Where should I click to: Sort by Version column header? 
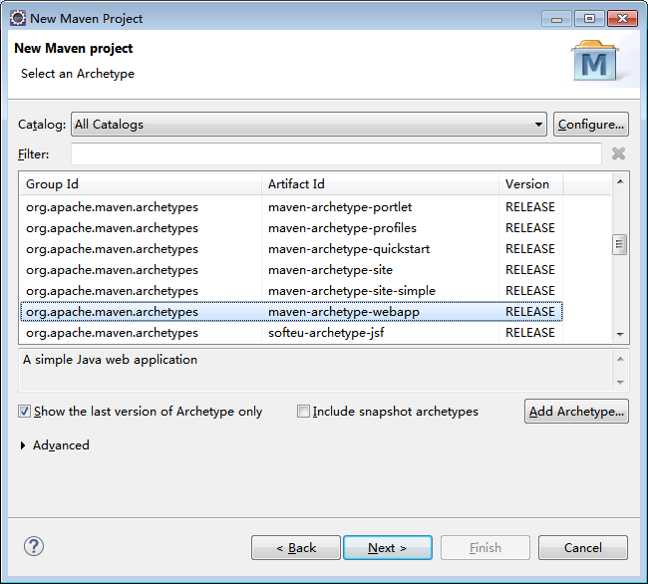[x=530, y=183]
